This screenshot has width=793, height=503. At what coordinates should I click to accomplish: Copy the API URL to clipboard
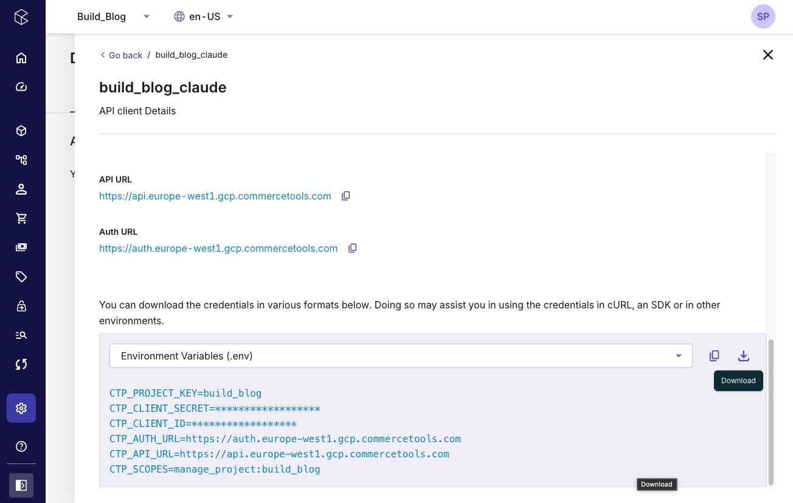coord(346,196)
